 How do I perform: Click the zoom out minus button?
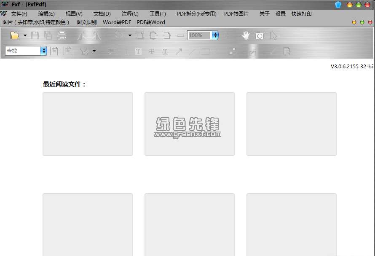pyautogui.click(x=180, y=36)
